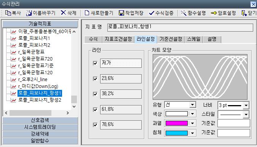Click the 38.2% line name field
The image size is (257, 147).
point(121,94)
